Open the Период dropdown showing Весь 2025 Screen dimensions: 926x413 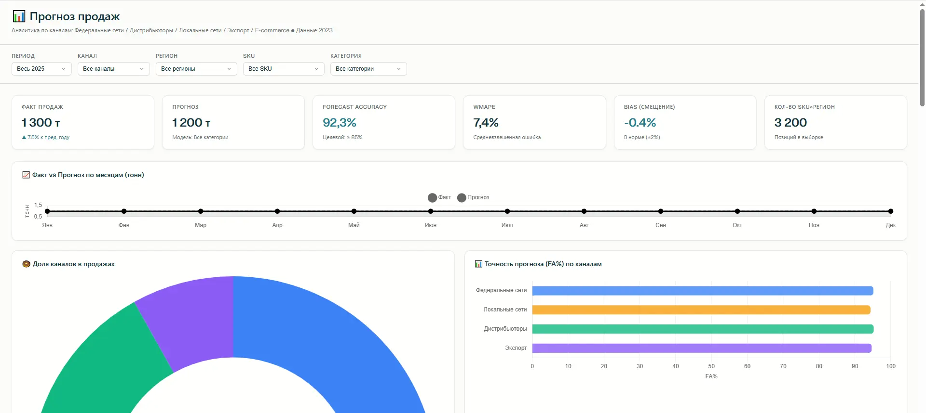coord(41,69)
